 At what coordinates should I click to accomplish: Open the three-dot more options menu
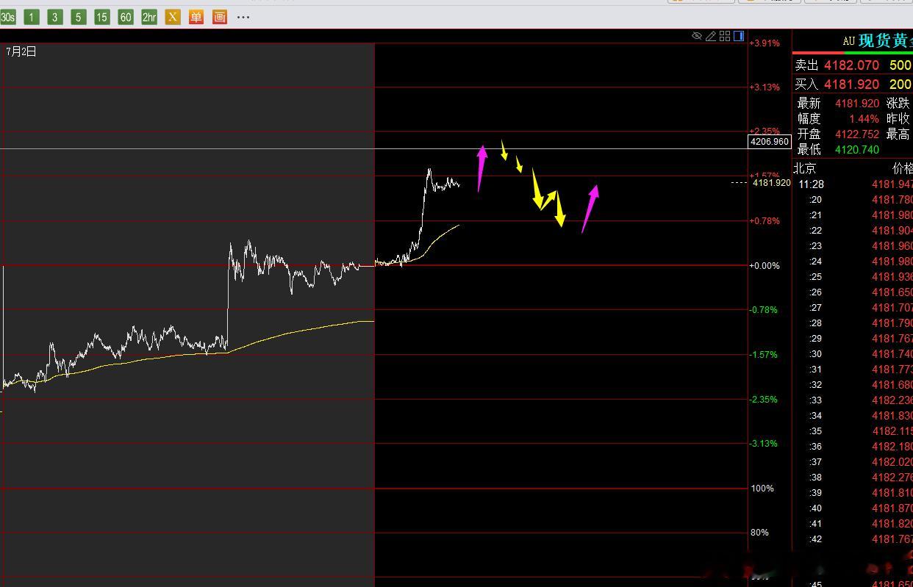[x=243, y=17]
